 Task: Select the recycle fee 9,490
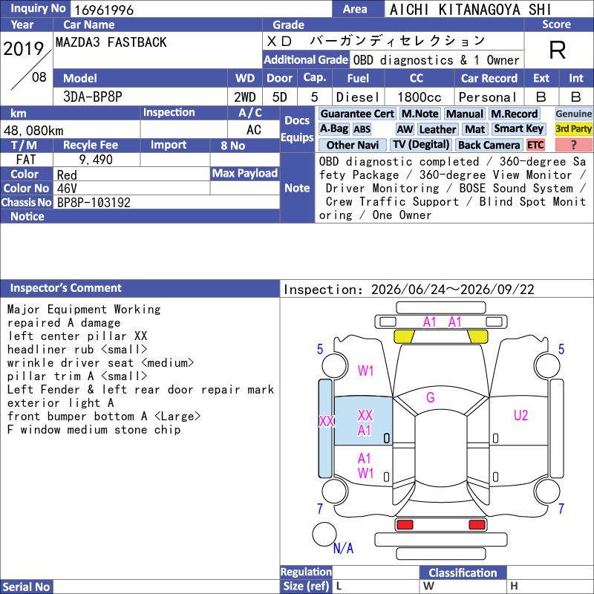pyautogui.click(x=96, y=160)
